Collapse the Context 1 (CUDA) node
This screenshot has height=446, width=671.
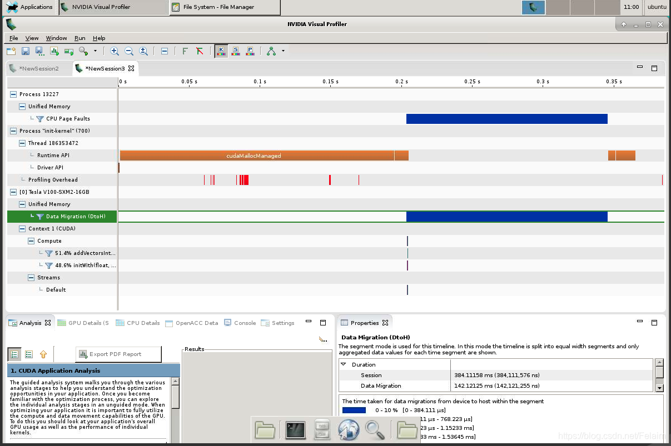tap(22, 229)
